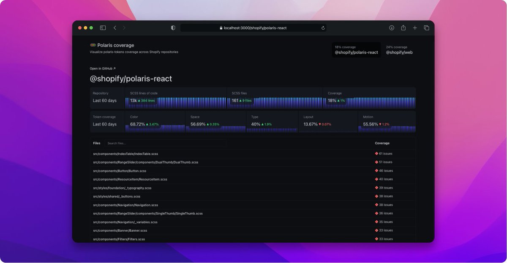Click the Safari share icon
Image resolution: width=507 pixels, height=263 pixels.
tap(403, 28)
